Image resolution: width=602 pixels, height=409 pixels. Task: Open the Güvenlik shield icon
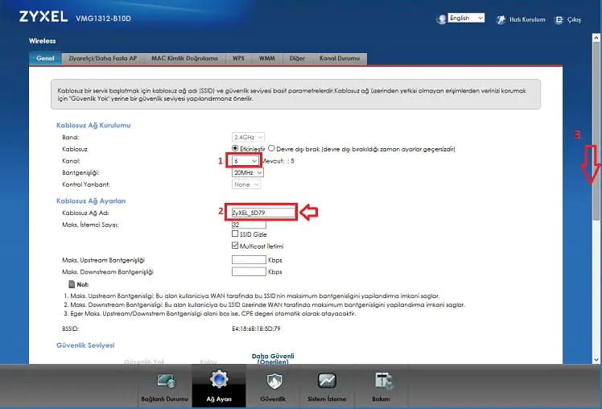point(273,382)
